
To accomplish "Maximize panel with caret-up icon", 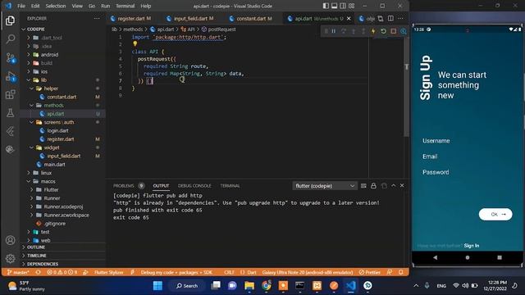I will (394, 186).
